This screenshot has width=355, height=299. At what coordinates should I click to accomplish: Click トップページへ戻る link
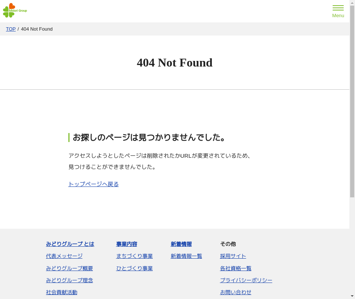click(x=93, y=184)
